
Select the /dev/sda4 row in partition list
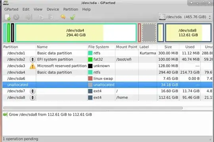coord(107,72)
